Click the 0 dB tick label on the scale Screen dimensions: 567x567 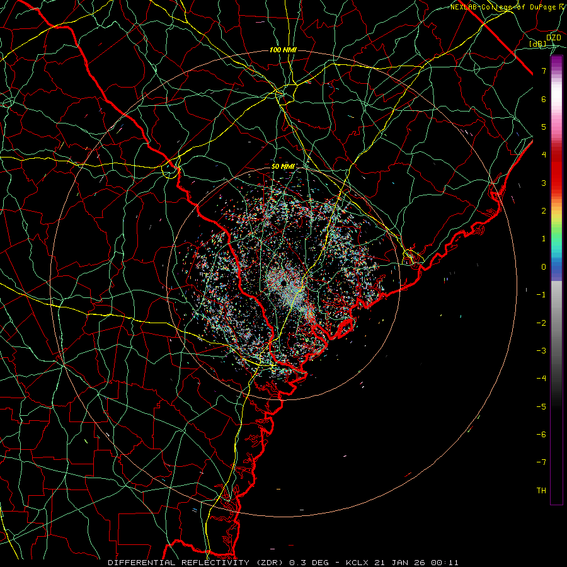(x=544, y=267)
